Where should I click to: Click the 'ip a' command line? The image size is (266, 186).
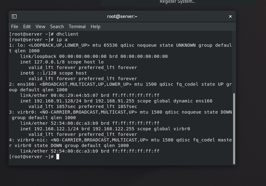[x=38, y=40]
